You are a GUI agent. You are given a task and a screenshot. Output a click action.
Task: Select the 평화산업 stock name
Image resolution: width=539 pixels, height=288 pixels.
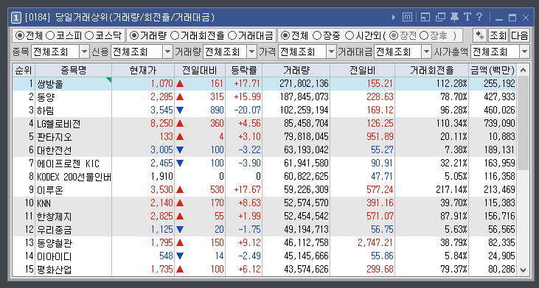55,270
